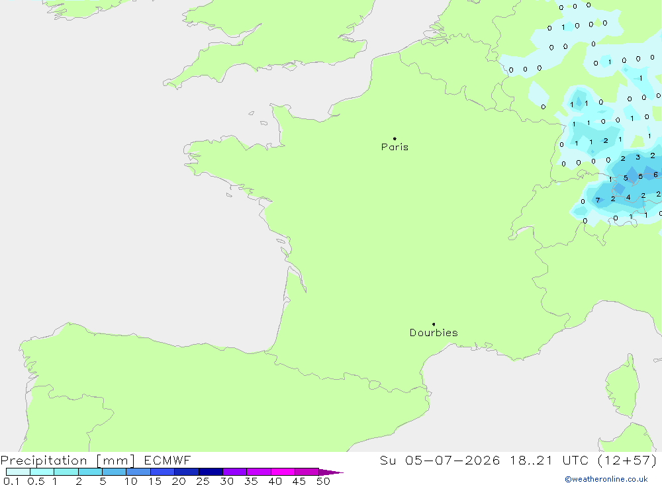The width and height of the screenshot is (662, 485).
Task: Click the Dourbies location label
Action: [434, 333]
